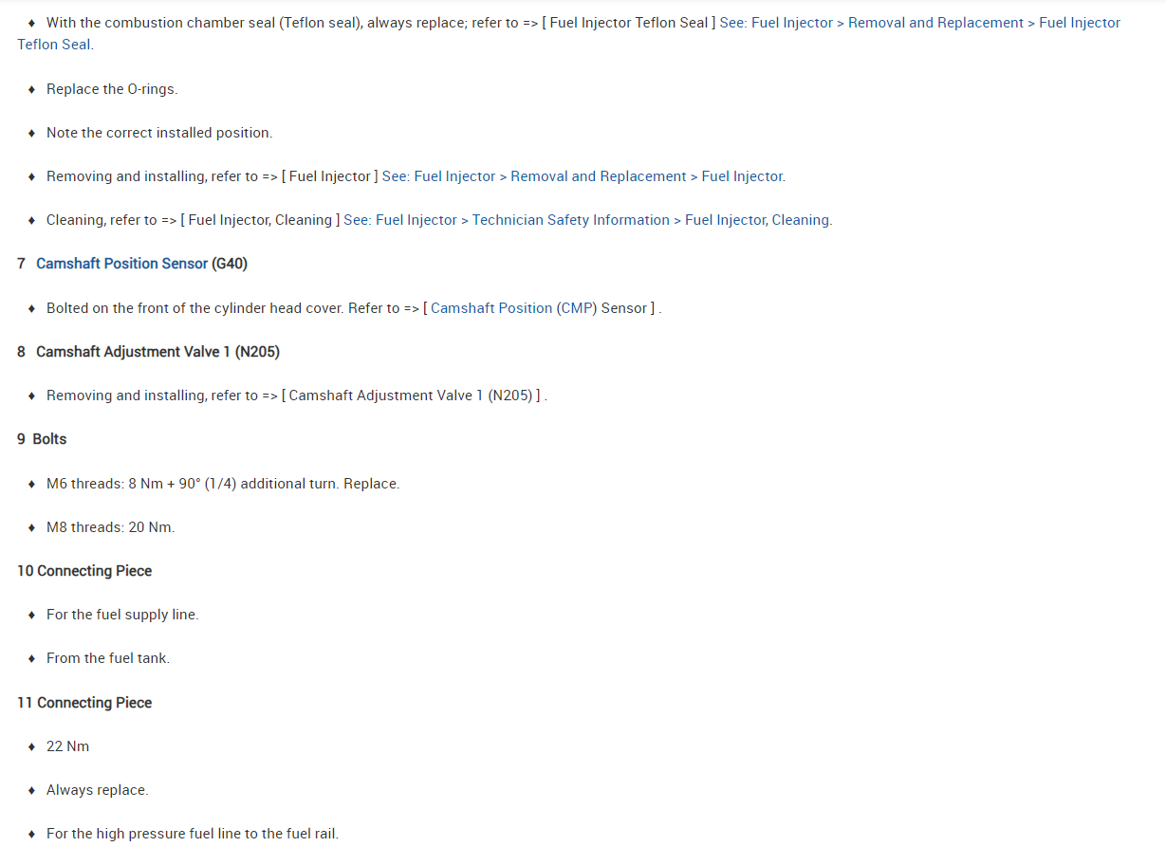Click 'For the high pressure fuel line' text
The width and height of the screenshot is (1166, 865).
click(x=193, y=834)
